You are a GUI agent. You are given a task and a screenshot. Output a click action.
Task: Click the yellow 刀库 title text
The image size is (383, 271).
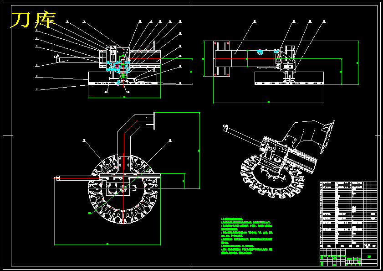(x=33, y=19)
